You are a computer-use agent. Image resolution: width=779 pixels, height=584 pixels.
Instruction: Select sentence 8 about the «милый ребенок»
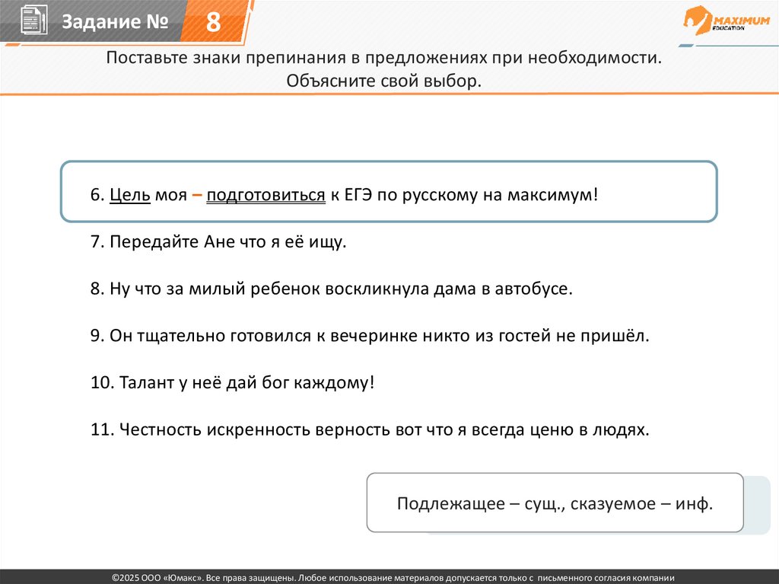(329, 290)
